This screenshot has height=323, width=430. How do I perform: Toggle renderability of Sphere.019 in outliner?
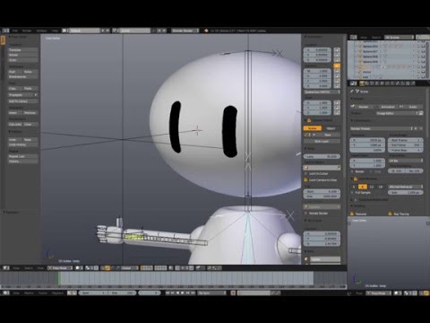pos(423,62)
